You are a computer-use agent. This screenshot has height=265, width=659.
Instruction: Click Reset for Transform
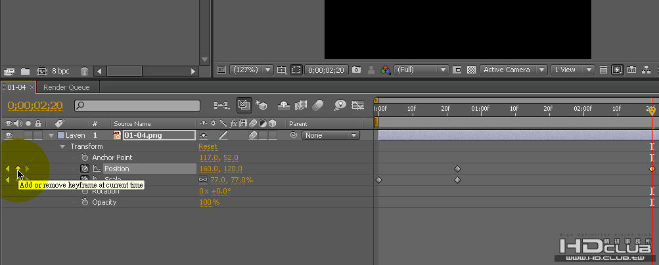click(208, 146)
